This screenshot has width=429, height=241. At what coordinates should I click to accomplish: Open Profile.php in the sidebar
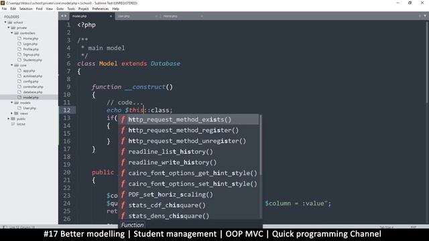coord(31,49)
